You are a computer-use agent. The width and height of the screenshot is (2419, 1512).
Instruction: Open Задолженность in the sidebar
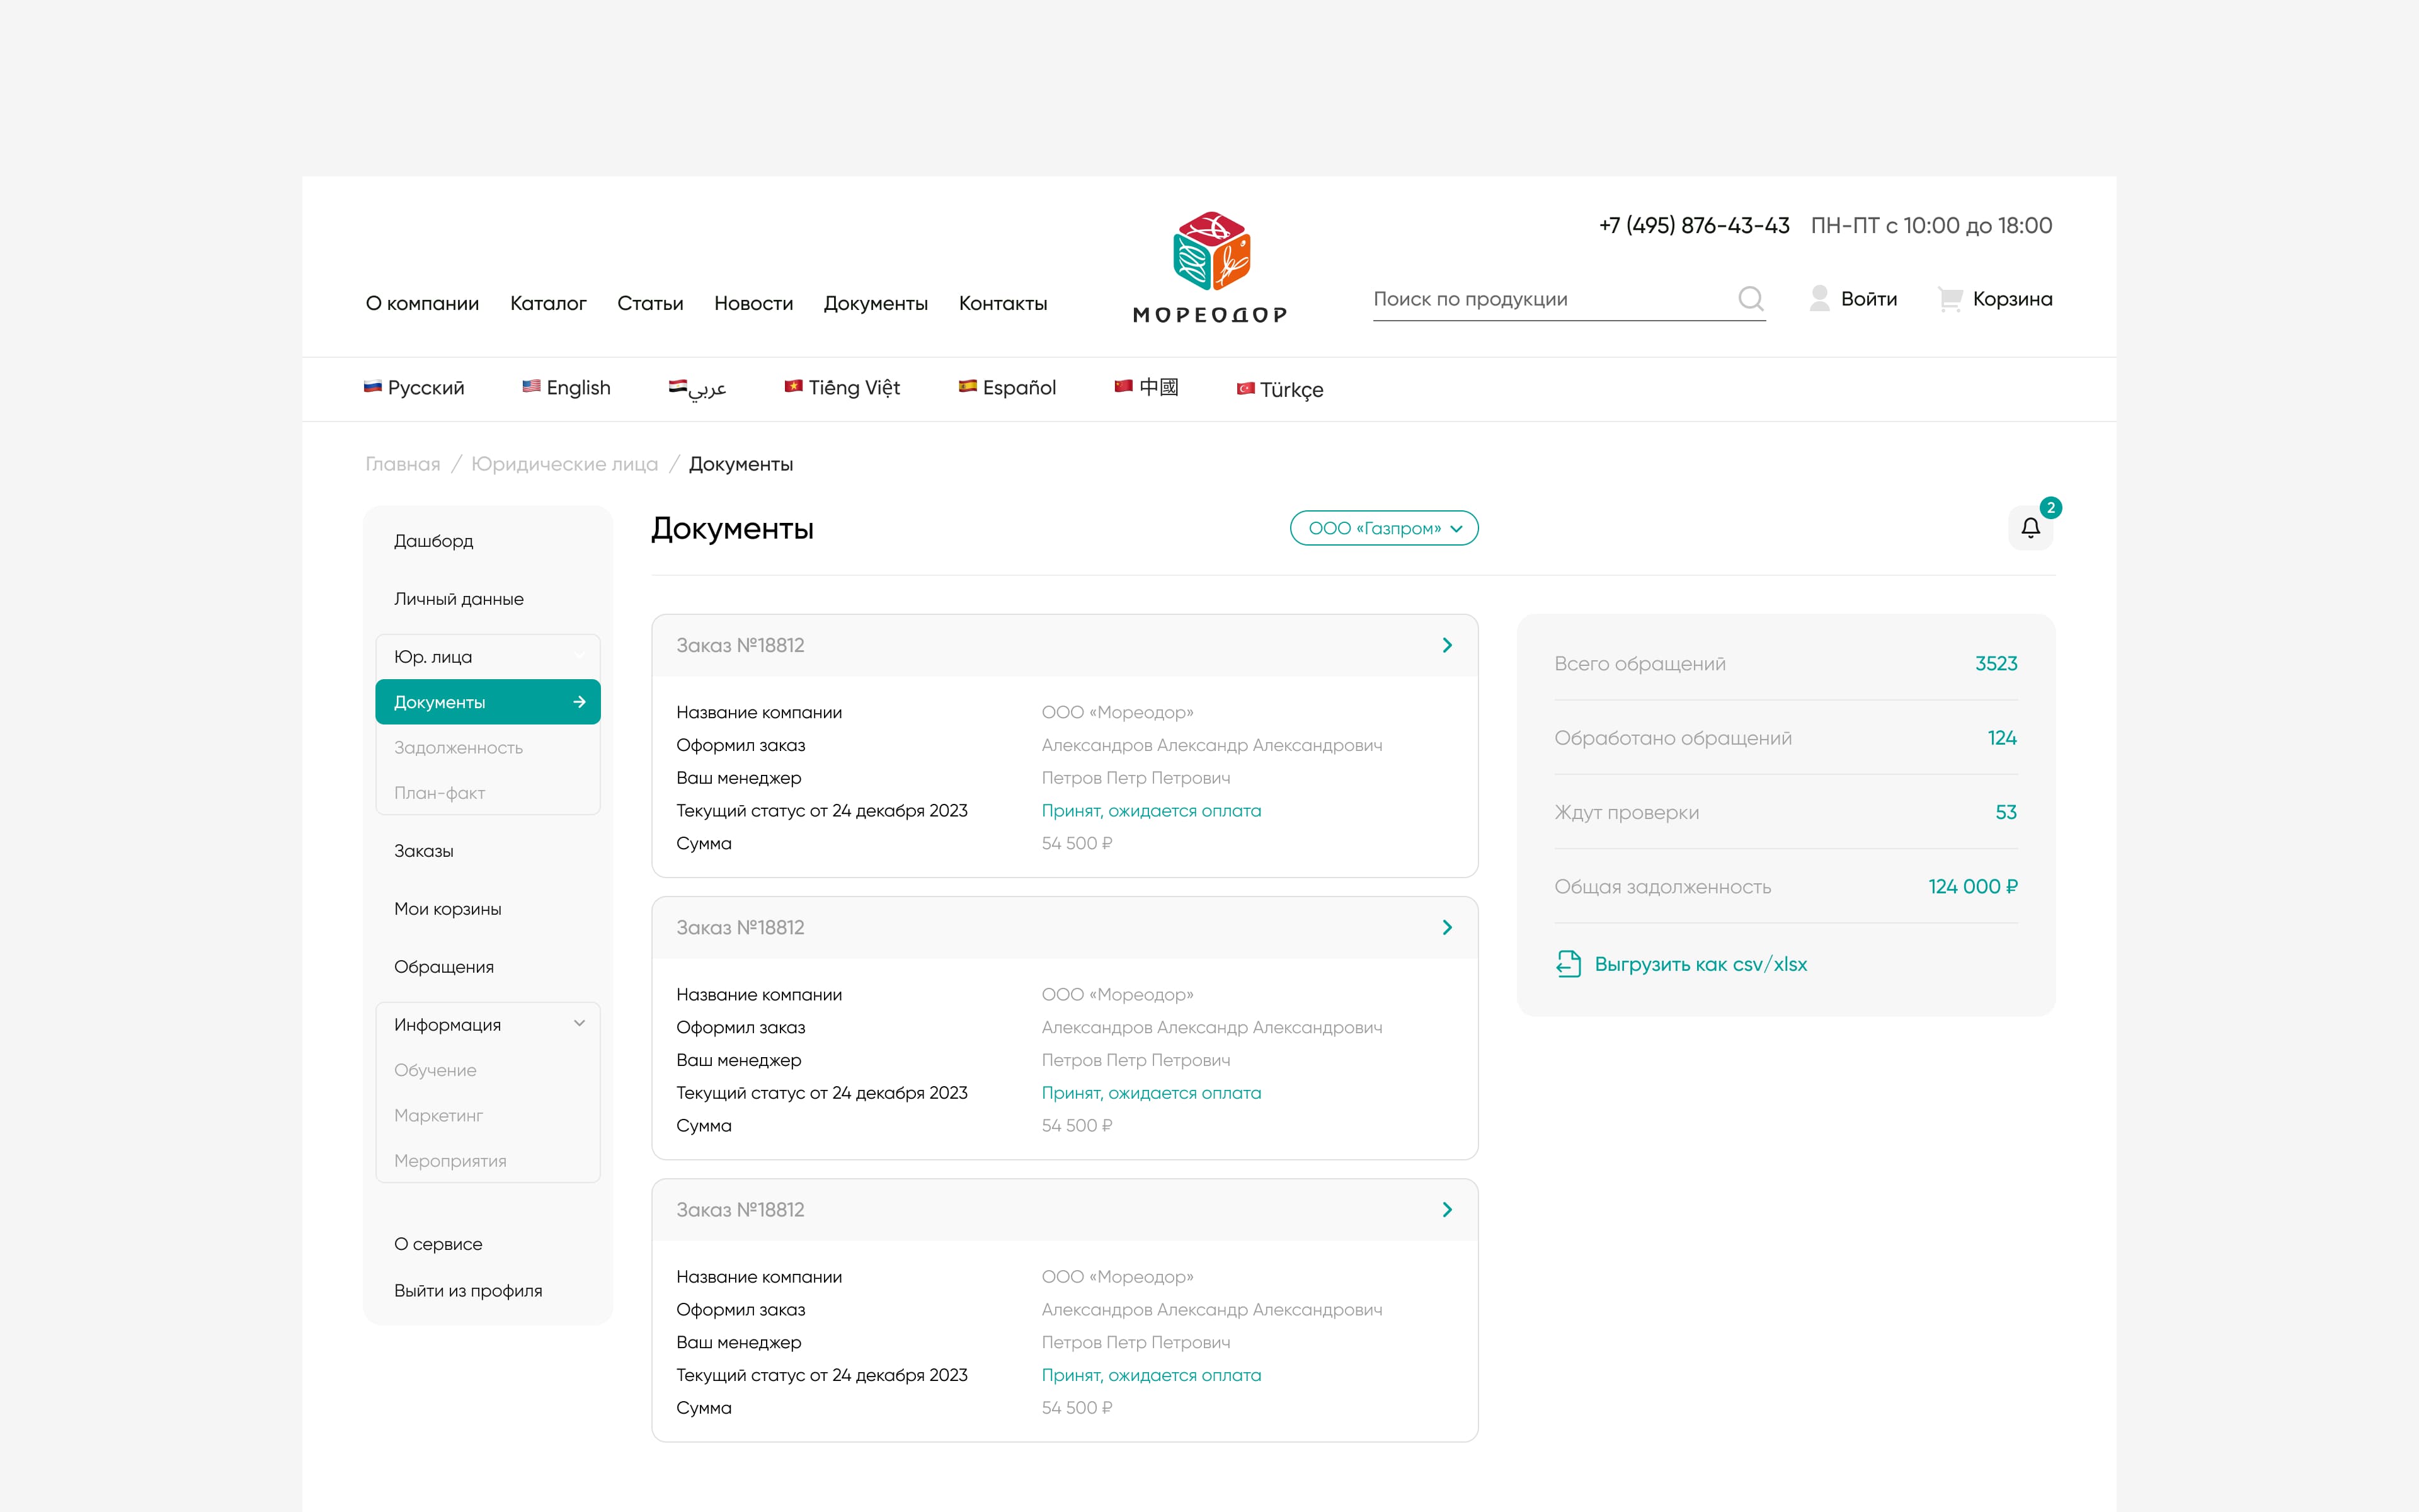(458, 747)
